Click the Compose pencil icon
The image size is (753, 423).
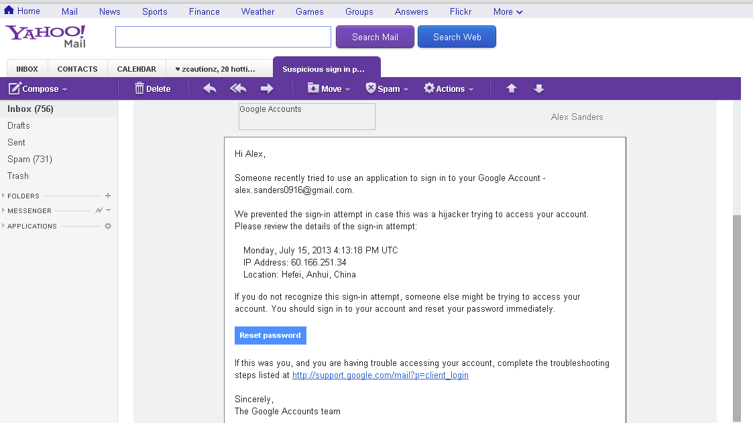click(x=15, y=88)
